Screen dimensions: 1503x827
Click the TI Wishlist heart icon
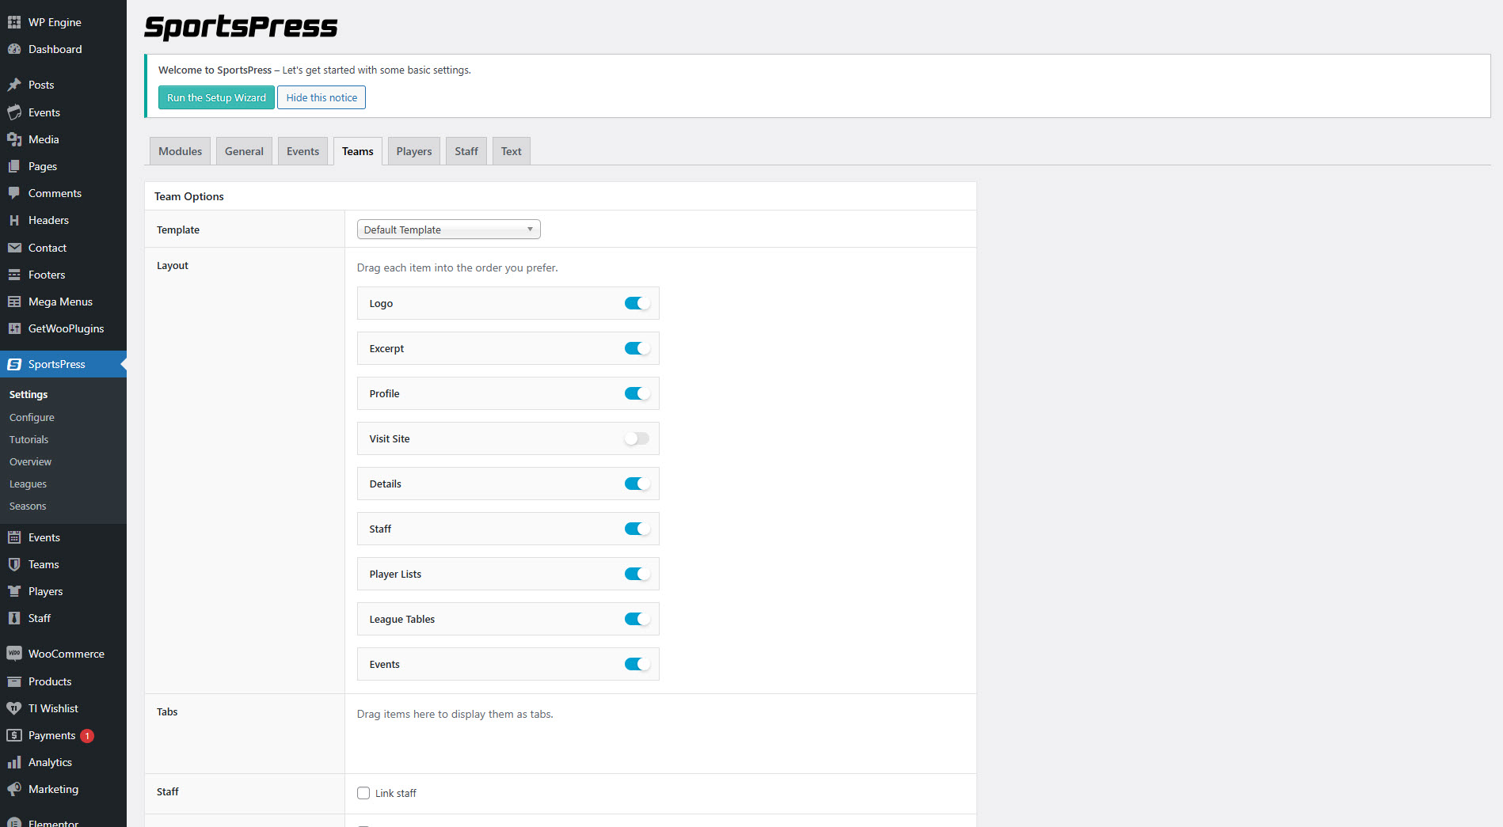pos(14,708)
